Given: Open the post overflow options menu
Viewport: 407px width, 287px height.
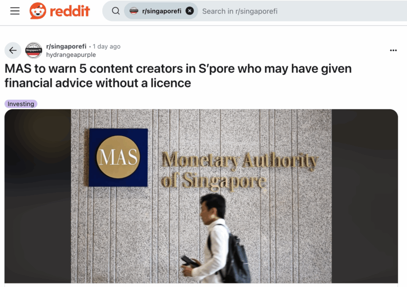Looking at the screenshot, I should point(393,50).
